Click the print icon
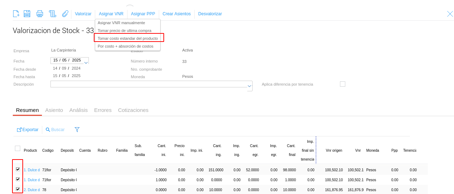 (40, 14)
